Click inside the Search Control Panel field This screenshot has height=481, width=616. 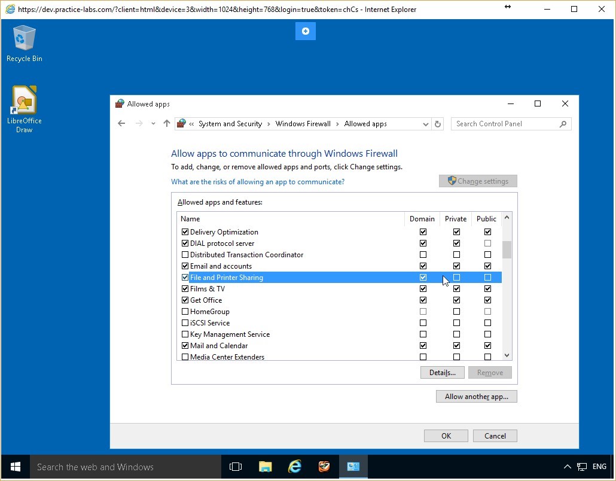click(502, 124)
